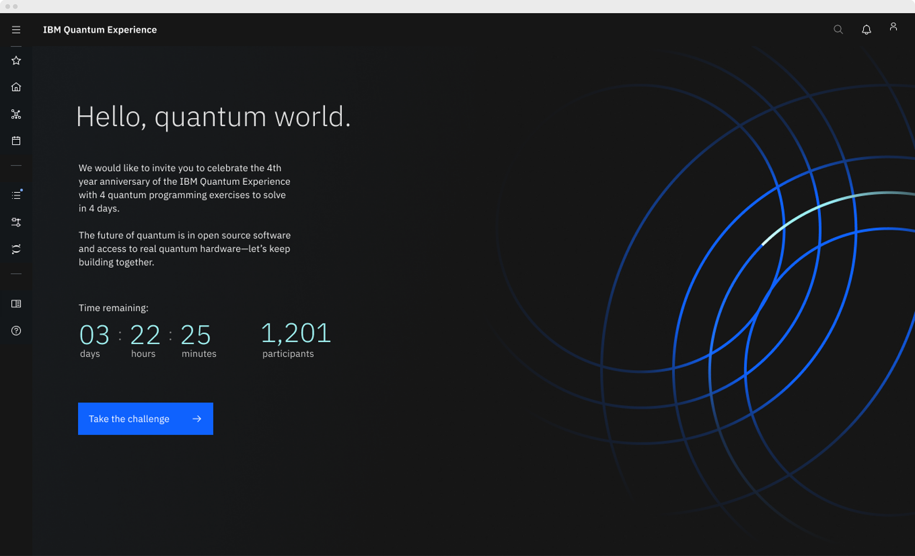Screen dimensions: 915x556
Task: Open the help question mark icon
Action: click(x=16, y=331)
